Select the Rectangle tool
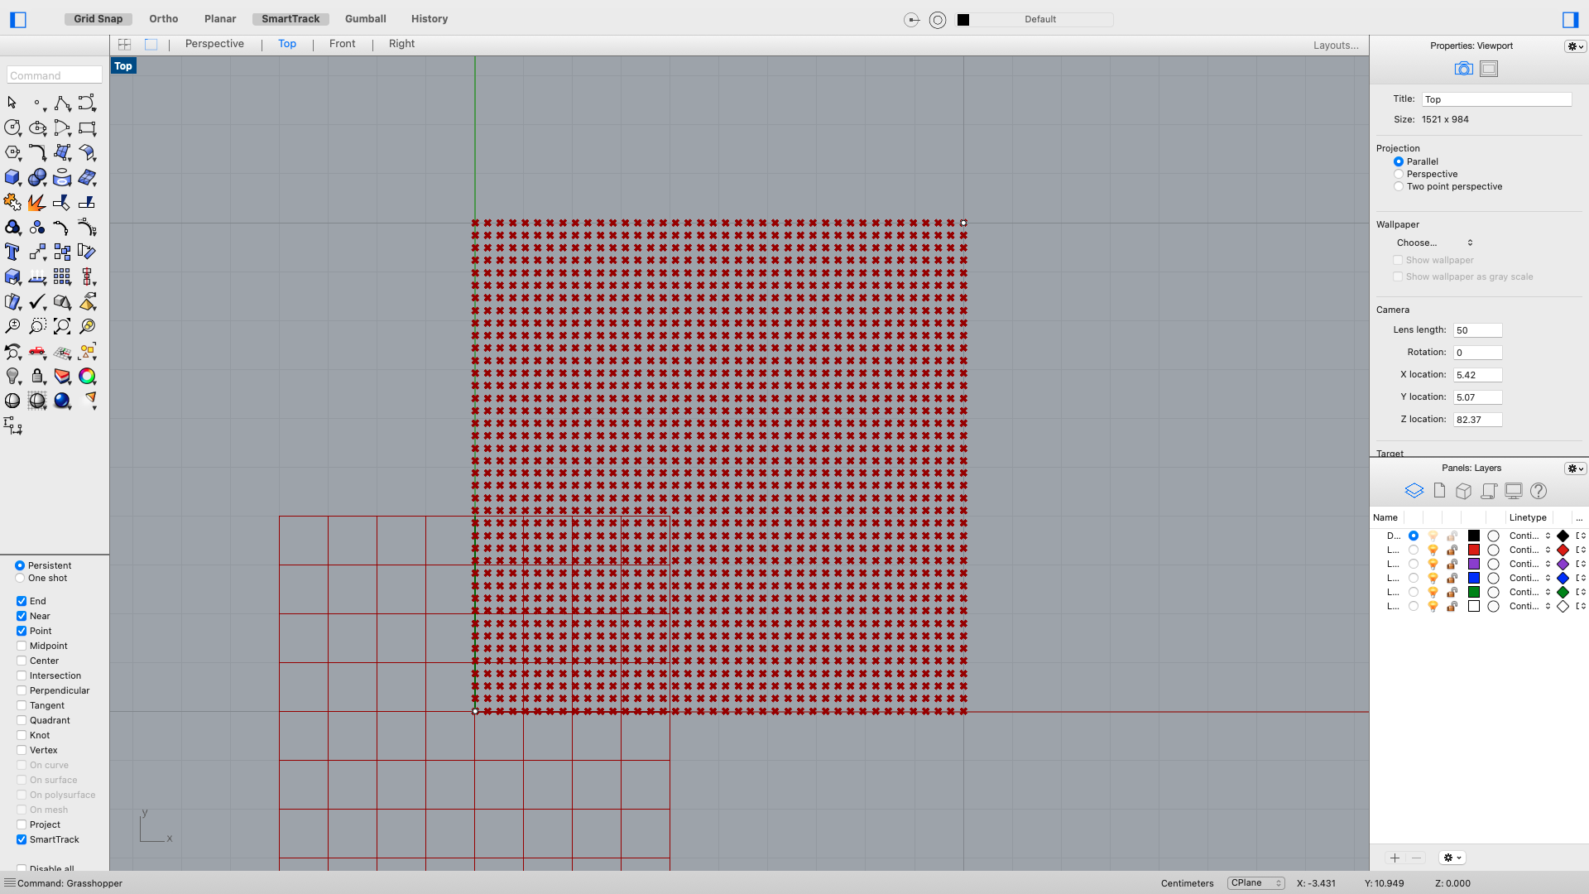Image resolution: width=1589 pixels, height=894 pixels. [x=87, y=127]
